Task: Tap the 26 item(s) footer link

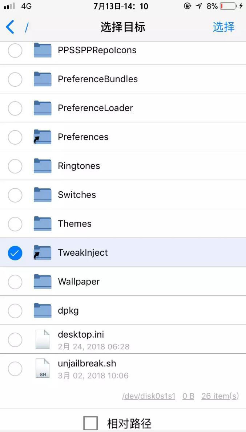Action: [x=220, y=396]
